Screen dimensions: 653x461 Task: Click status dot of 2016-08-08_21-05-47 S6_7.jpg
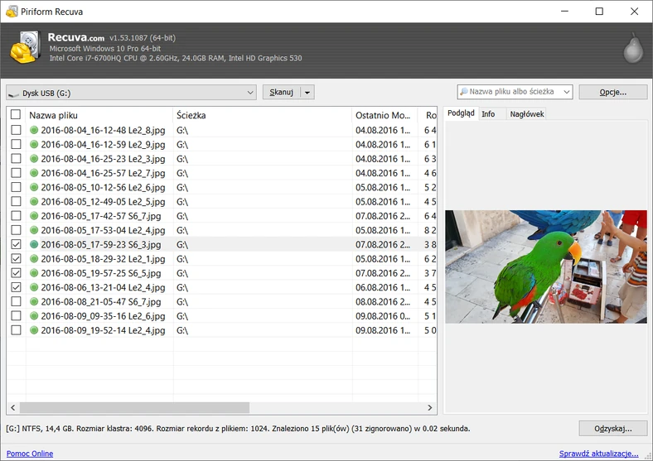pyautogui.click(x=34, y=301)
